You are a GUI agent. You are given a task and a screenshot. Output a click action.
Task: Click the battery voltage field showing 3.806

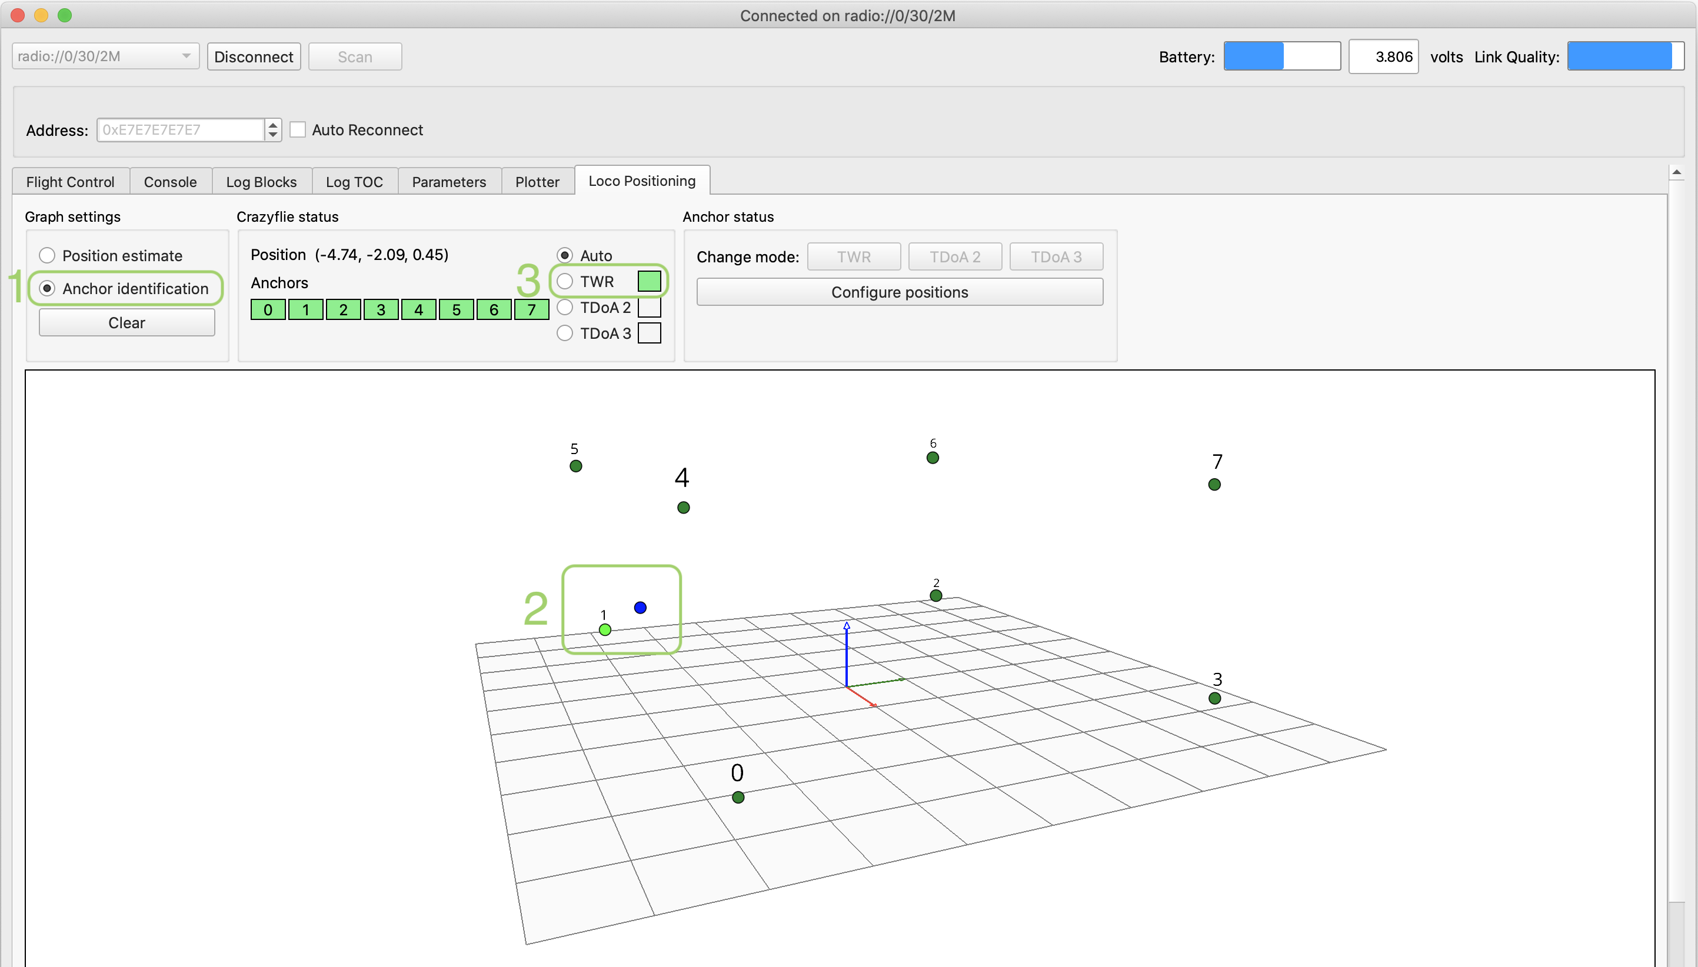pos(1383,56)
